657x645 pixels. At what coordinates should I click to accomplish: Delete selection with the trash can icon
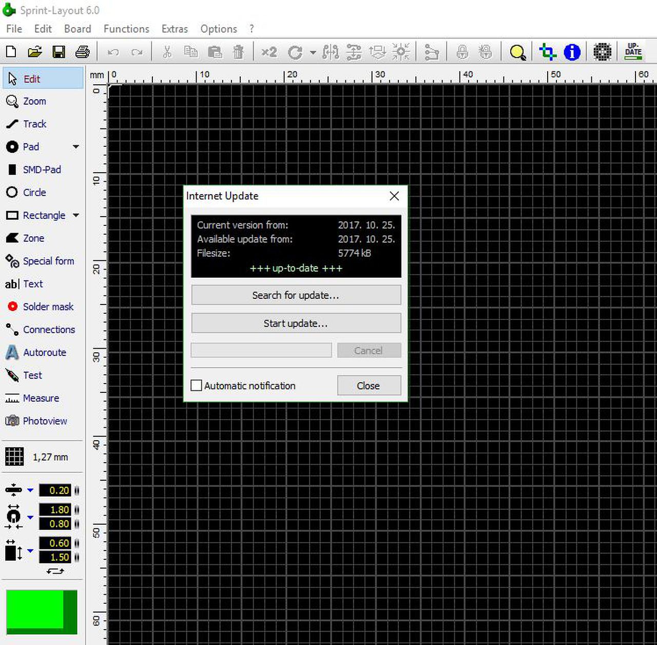[x=238, y=52]
